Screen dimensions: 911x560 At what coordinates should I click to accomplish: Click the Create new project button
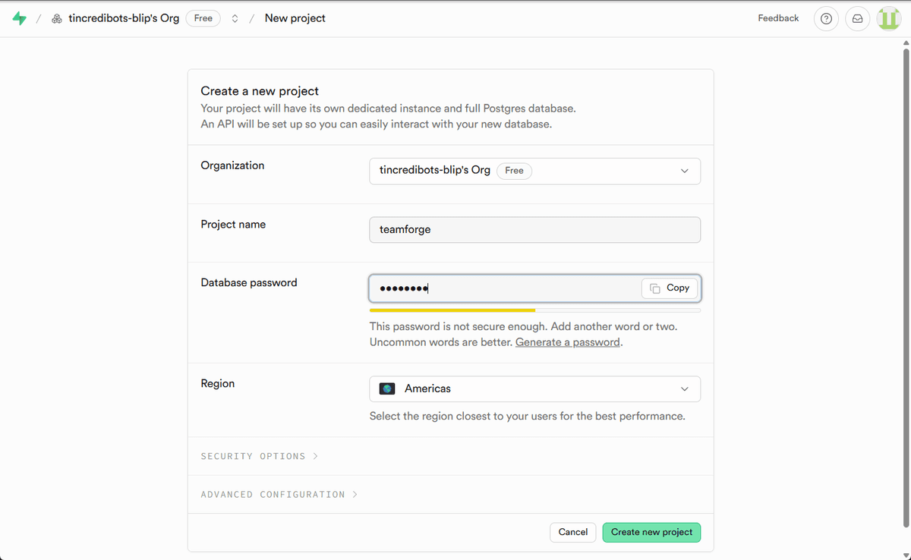pyautogui.click(x=651, y=532)
